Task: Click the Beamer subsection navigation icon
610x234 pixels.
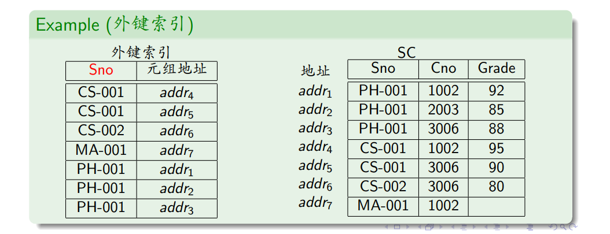Action: pyautogui.click(x=464, y=228)
